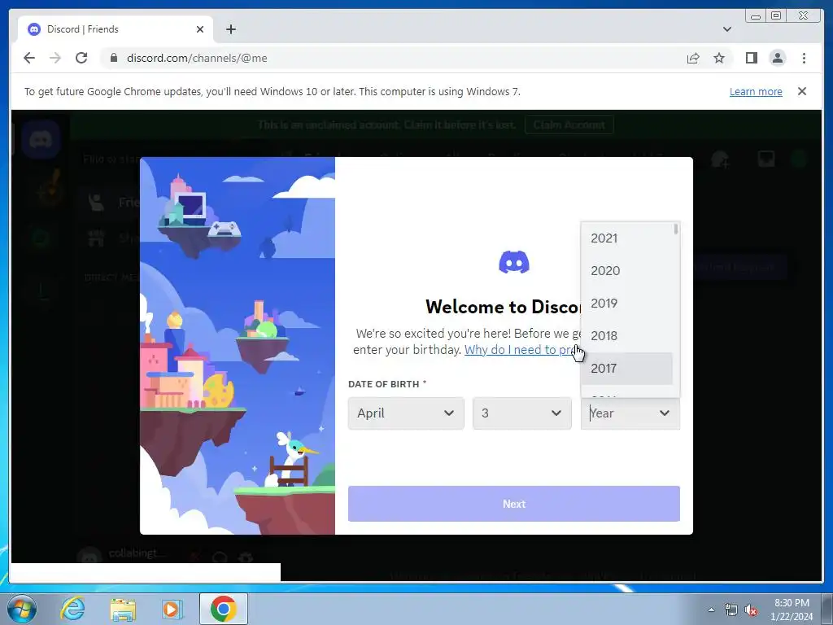Toggle the Chrome side panel
833x625 pixels.
(751, 58)
